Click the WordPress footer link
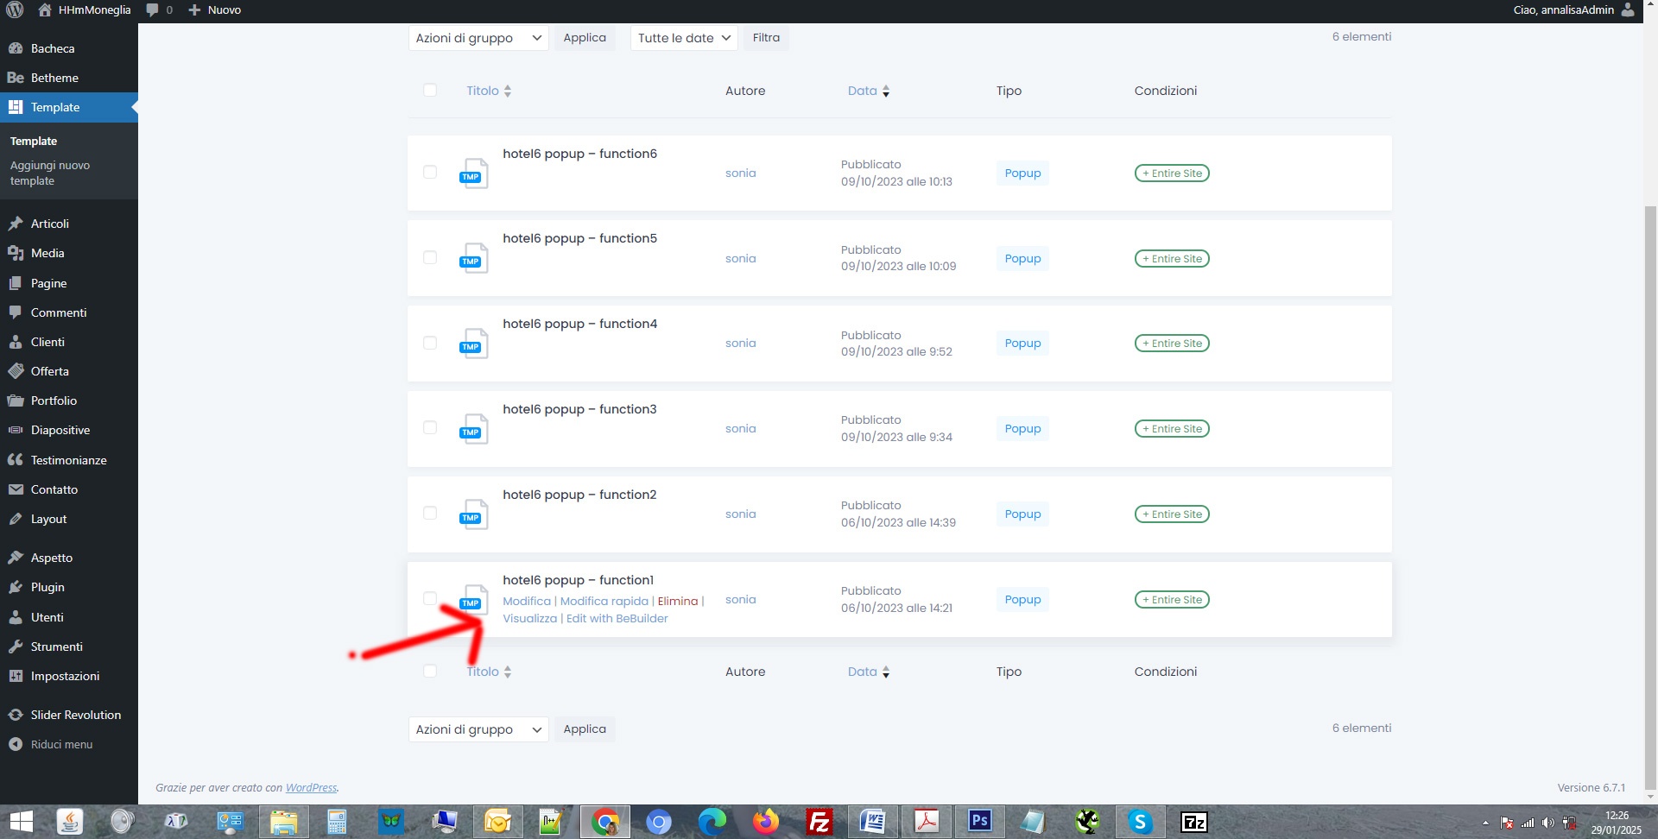The image size is (1658, 839). click(311, 787)
